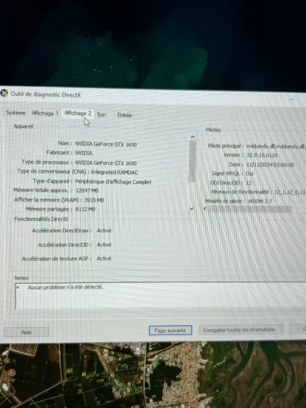The image size is (306, 408).
Task: Switch to the Affichage 1 tab
Action: click(45, 113)
